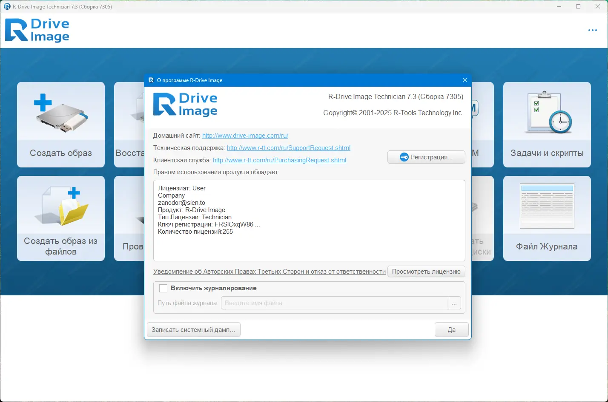Screen dimensions: 608x402
Task: Click the Лицензиат: User line
Action: coord(182,188)
